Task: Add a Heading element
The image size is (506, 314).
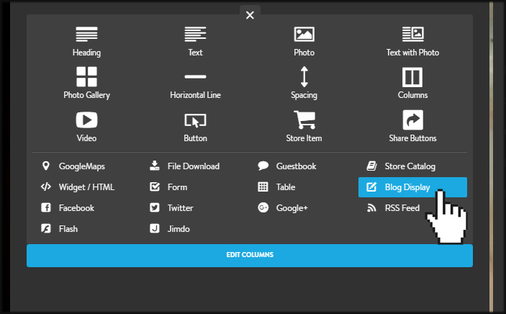Action: 86,42
